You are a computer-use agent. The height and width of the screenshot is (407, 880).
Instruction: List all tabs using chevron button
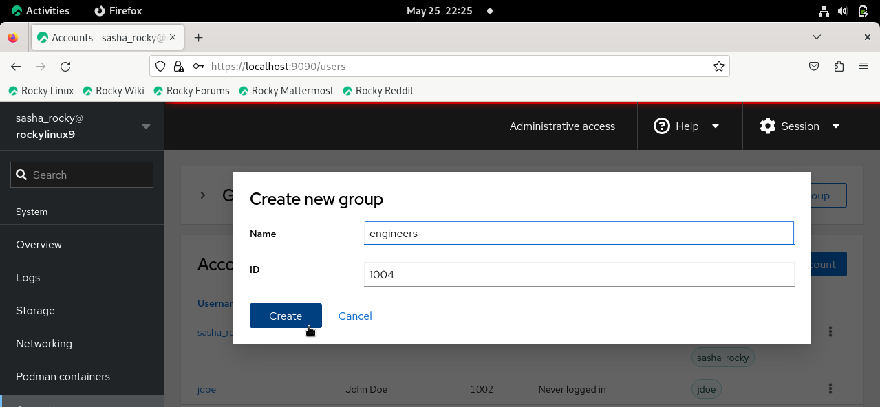[817, 37]
